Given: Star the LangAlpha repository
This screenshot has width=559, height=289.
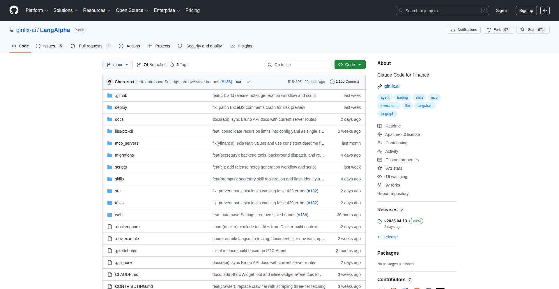Looking at the screenshot, I should [533, 30].
